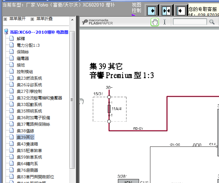219x183 pixels.
Task: Click the icon beside 菜单折叠
Action: [x=32, y=19]
